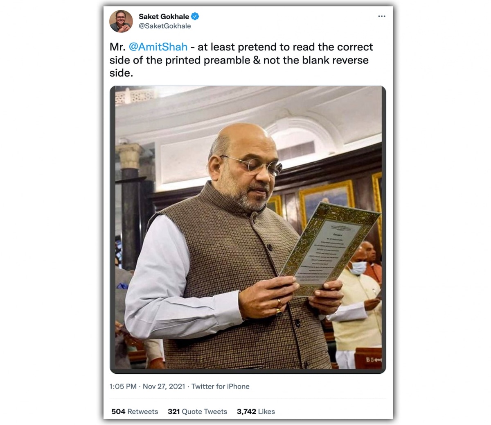Click Saket Gokhale's profile avatar
This screenshot has width=491, height=425.
point(121,21)
